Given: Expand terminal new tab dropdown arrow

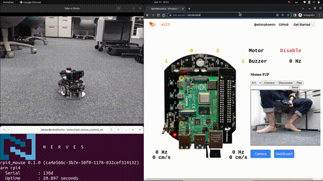Looking at the screenshot, I should click(9, 130).
